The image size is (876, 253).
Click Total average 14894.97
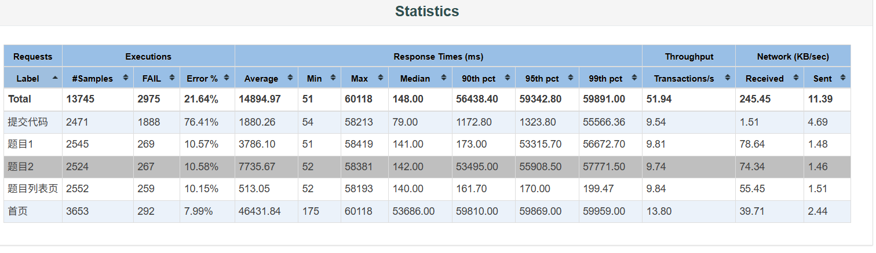(260, 99)
